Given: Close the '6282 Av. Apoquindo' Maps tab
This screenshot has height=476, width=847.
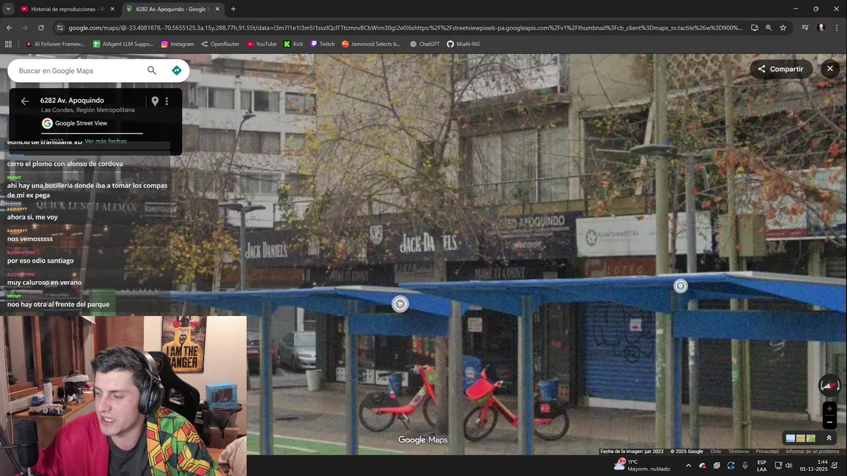Looking at the screenshot, I should click(217, 9).
